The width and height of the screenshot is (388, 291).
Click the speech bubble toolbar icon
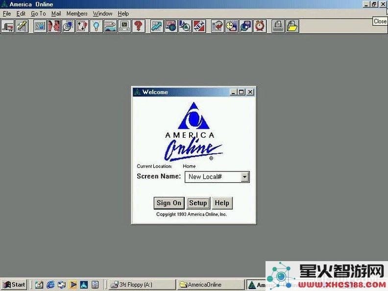[x=68, y=26]
